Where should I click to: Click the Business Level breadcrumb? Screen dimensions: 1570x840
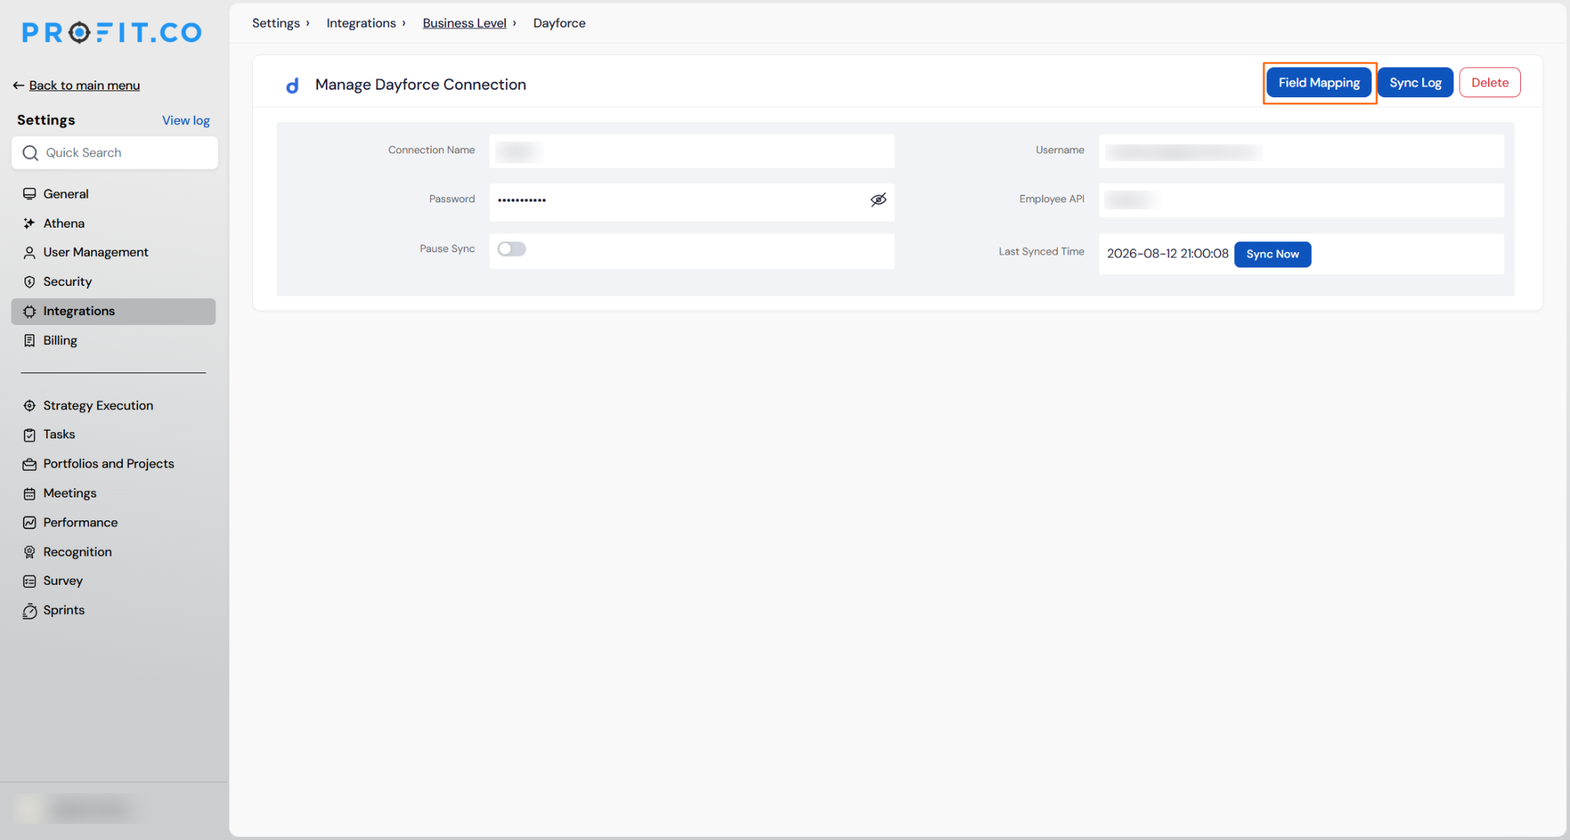coord(465,23)
